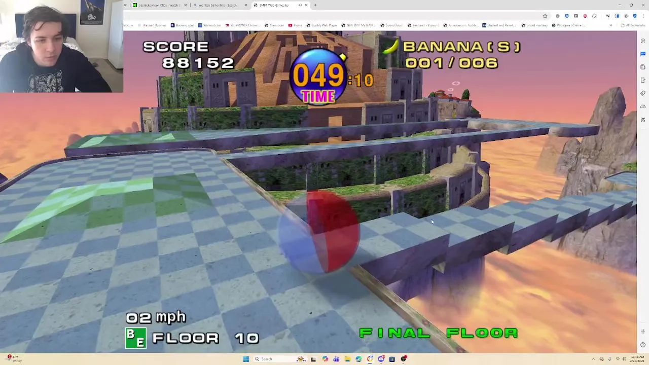Open the Amazon.com Audible bookmark
The width and height of the screenshot is (649, 365).
pyautogui.click(x=460, y=25)
